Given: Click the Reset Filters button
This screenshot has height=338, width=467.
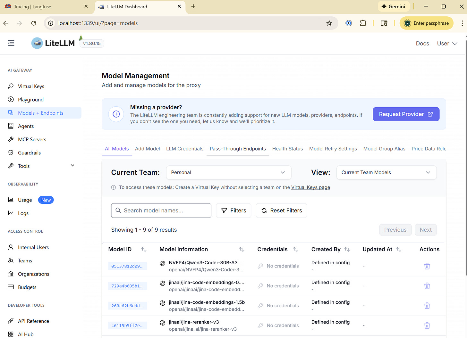Looking at the screenshot, I should coord(281,210).
